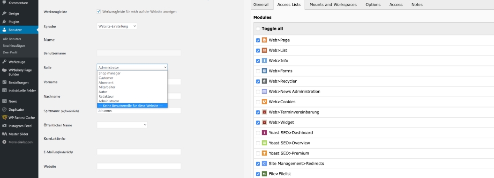This screenshot has height=178, width=494.
Task: Open Dein Profil submenu link
Action: point(10,52)
